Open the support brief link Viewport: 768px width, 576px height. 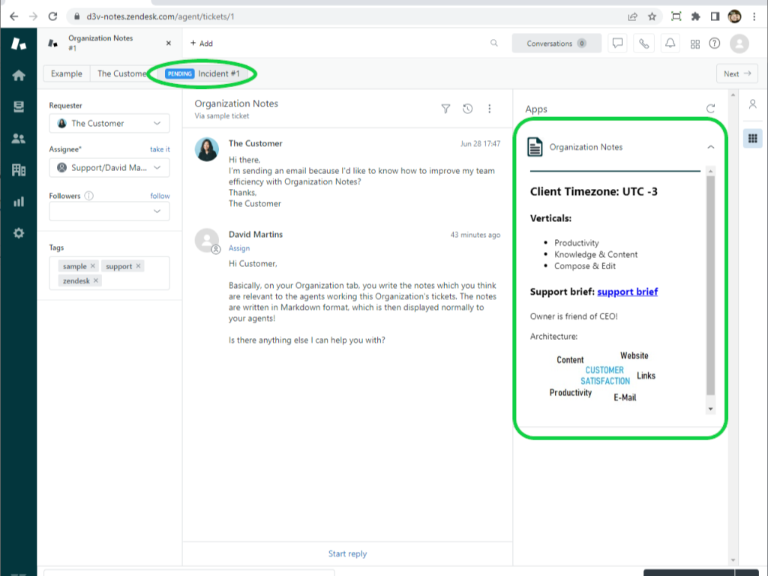coord(627,292)
